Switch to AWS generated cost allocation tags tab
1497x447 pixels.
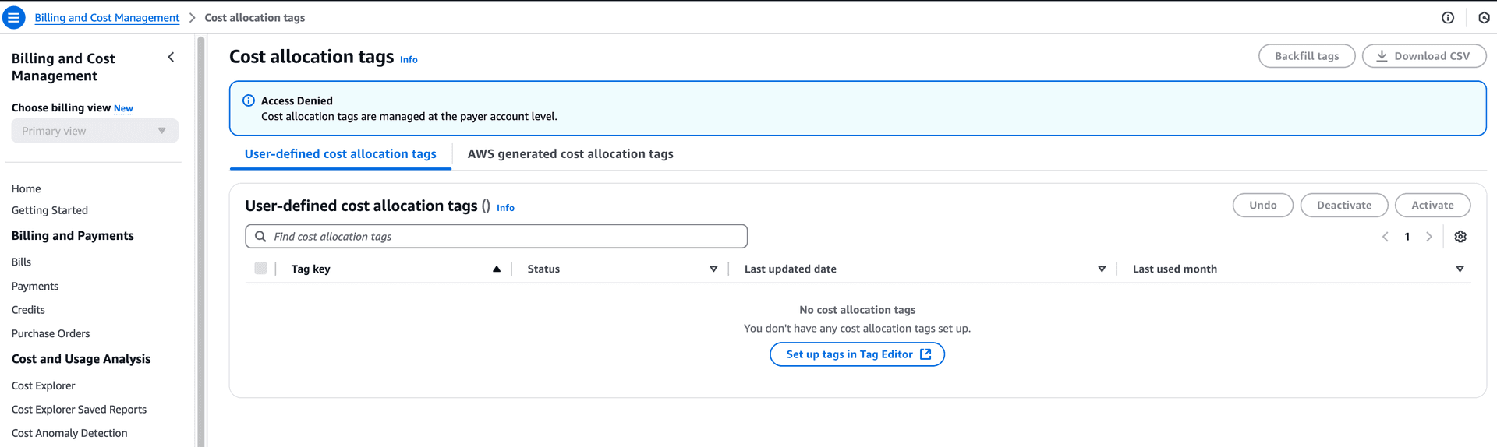click(x=570, y=153)
